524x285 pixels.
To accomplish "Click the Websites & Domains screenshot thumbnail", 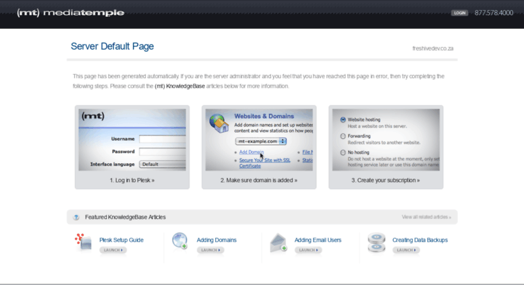I will click(x=259, y=140).
